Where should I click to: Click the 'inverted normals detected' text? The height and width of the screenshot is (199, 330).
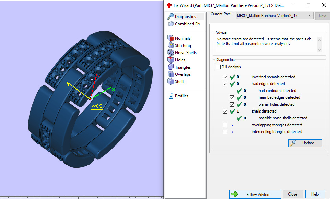coord(273,77)
